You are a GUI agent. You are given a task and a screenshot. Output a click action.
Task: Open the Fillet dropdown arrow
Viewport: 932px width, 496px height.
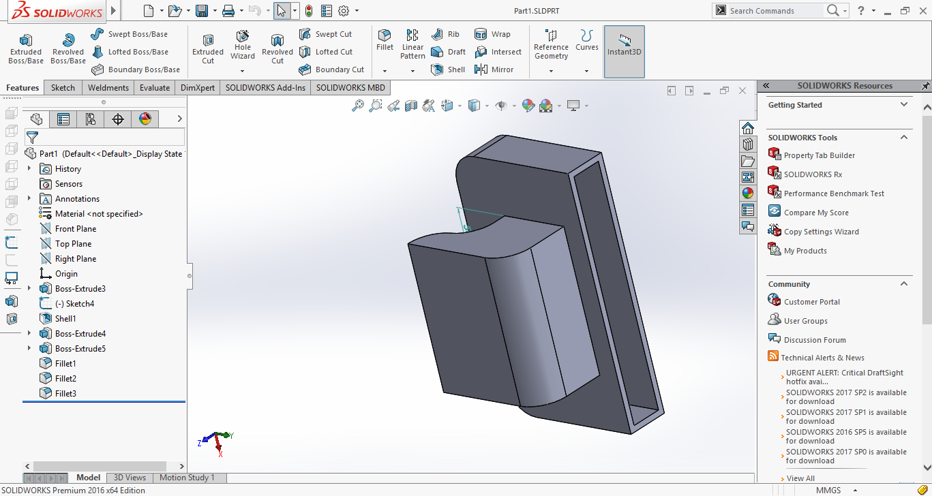coord(385,71)
